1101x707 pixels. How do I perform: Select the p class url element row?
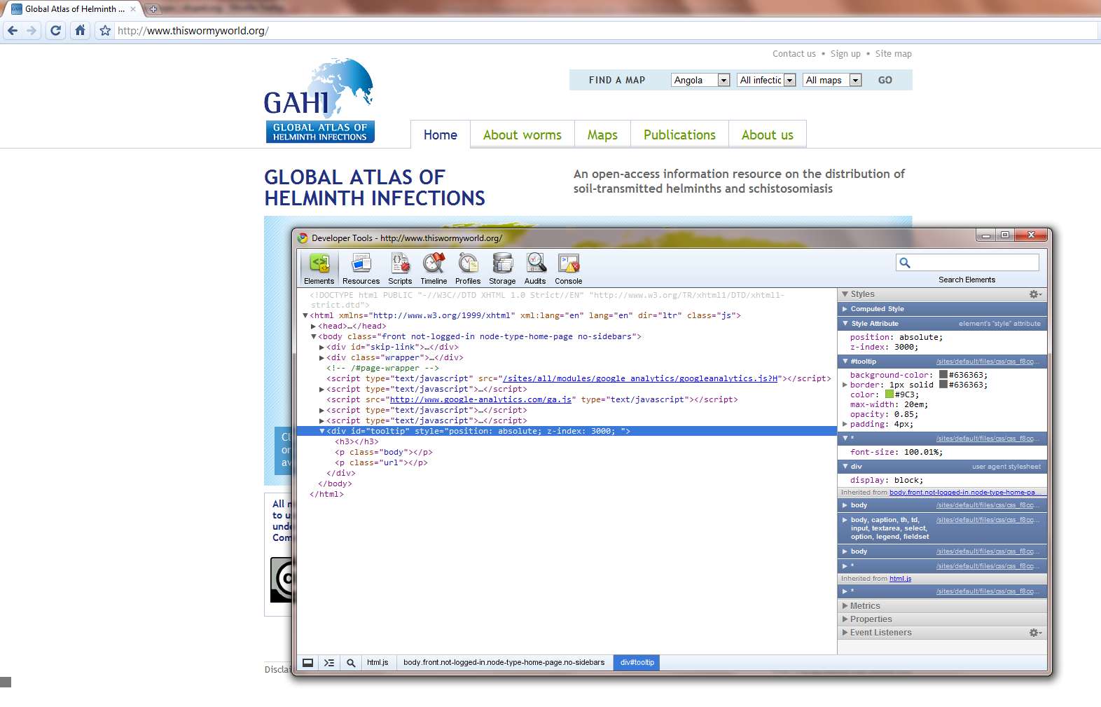tap(567, 463)
